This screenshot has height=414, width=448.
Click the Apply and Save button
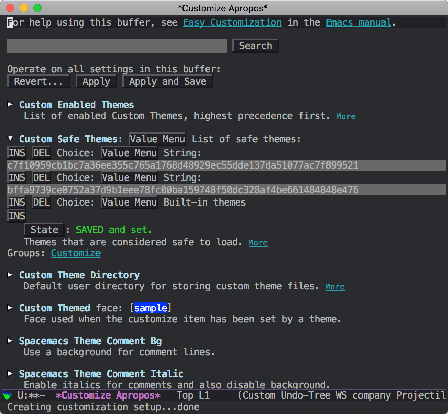point(167,81)
